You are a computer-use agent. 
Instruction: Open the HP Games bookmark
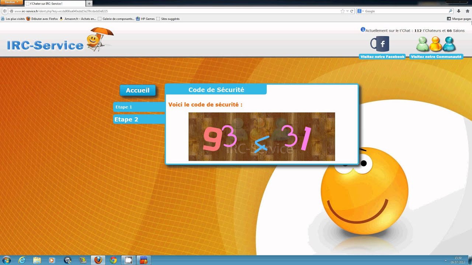tap(145, 19)
